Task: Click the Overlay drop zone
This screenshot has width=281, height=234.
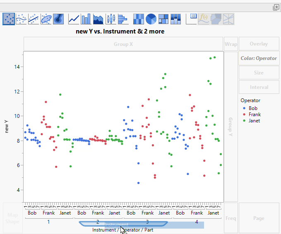Action: [259, 44]
